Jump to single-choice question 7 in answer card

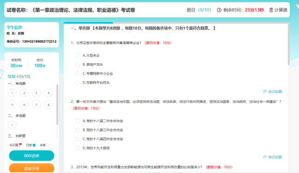[36, 105]
